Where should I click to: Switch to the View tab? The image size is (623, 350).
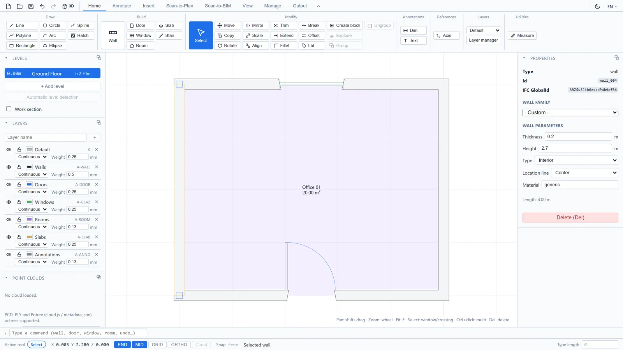(248, 6)
